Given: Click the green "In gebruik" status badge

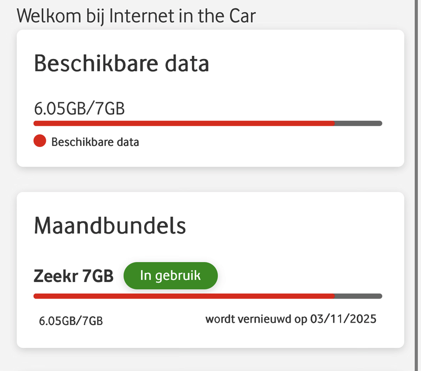Looking at the screenshot, I should coord(170,276).
